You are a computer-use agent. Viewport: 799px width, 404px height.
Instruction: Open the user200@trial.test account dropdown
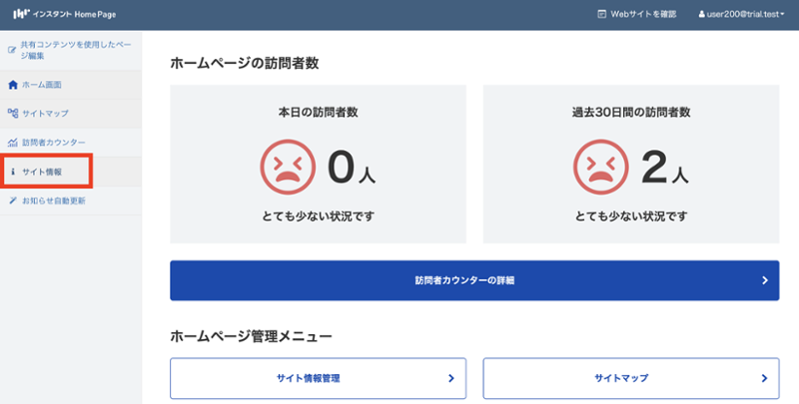[x=744, y=14]
